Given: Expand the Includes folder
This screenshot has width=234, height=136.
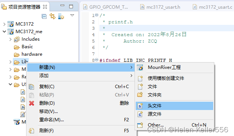Looking at the screenshot, I should (x=10, y=39).
